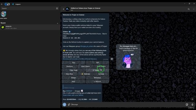Click the Withdraw button
Viewport: 196px width, 110px height.
(97, 78)
